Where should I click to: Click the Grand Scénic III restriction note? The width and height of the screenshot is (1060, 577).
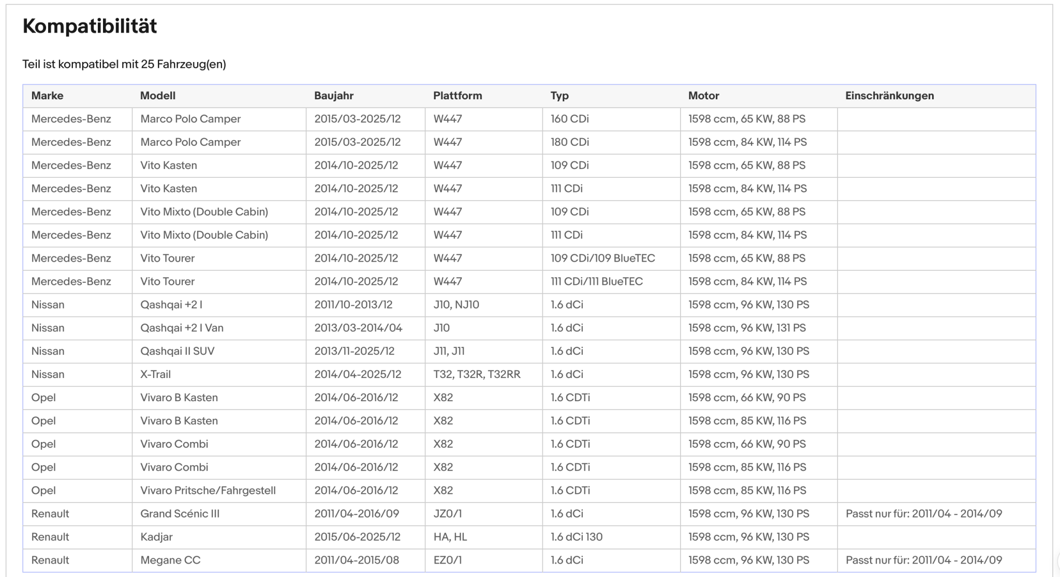tap(923, 513)
